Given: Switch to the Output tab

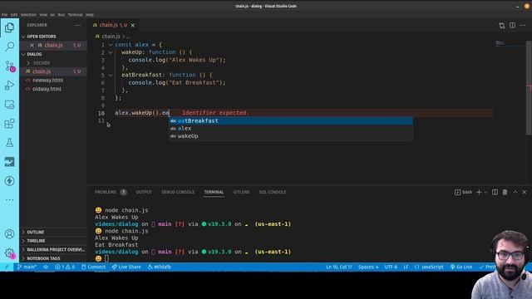Looking at the screenshot, I should (x=144, y=192).
